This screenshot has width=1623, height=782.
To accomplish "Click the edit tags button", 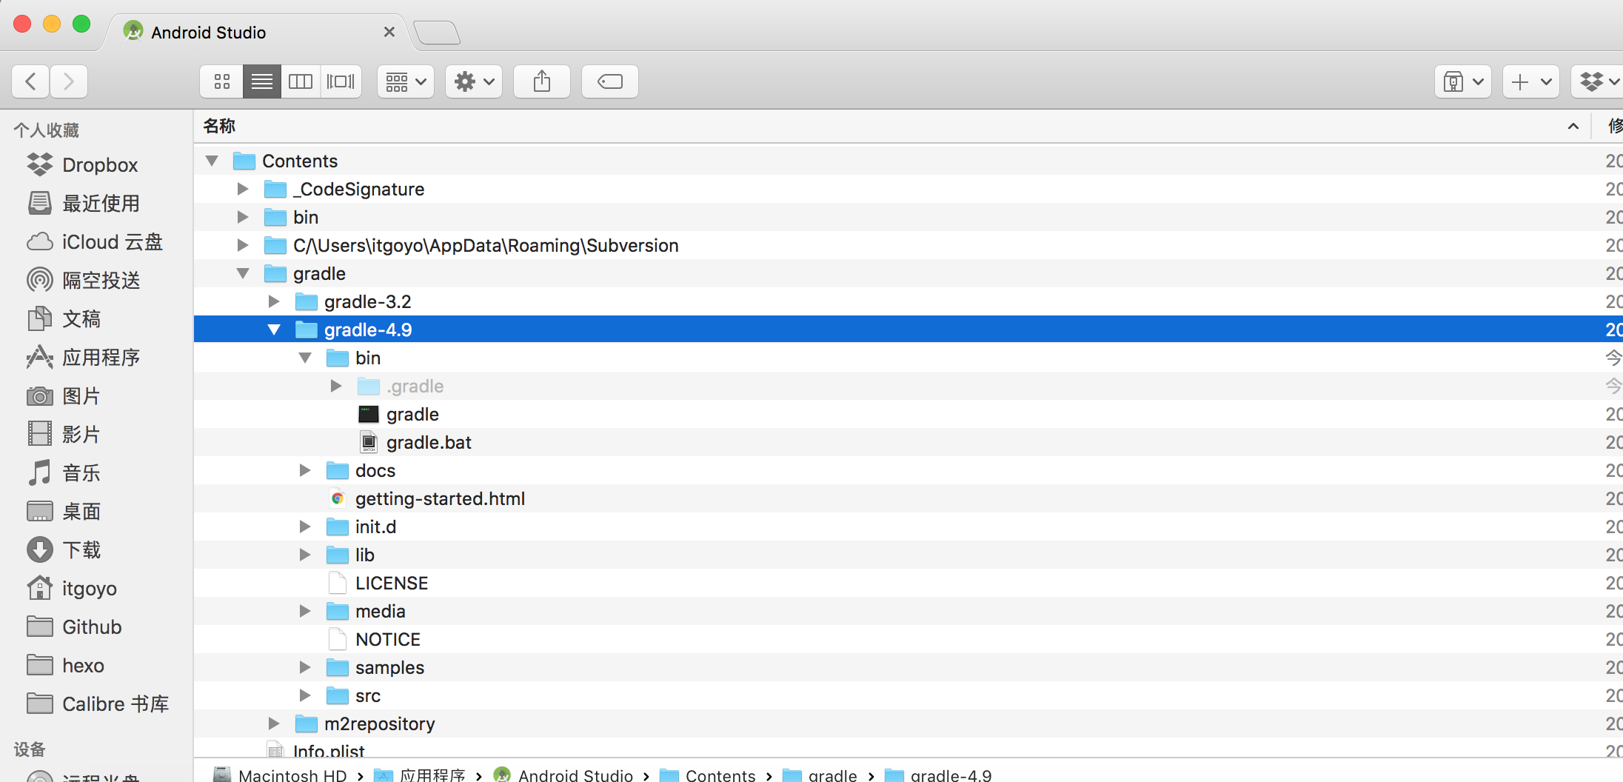I will (610, 81).
